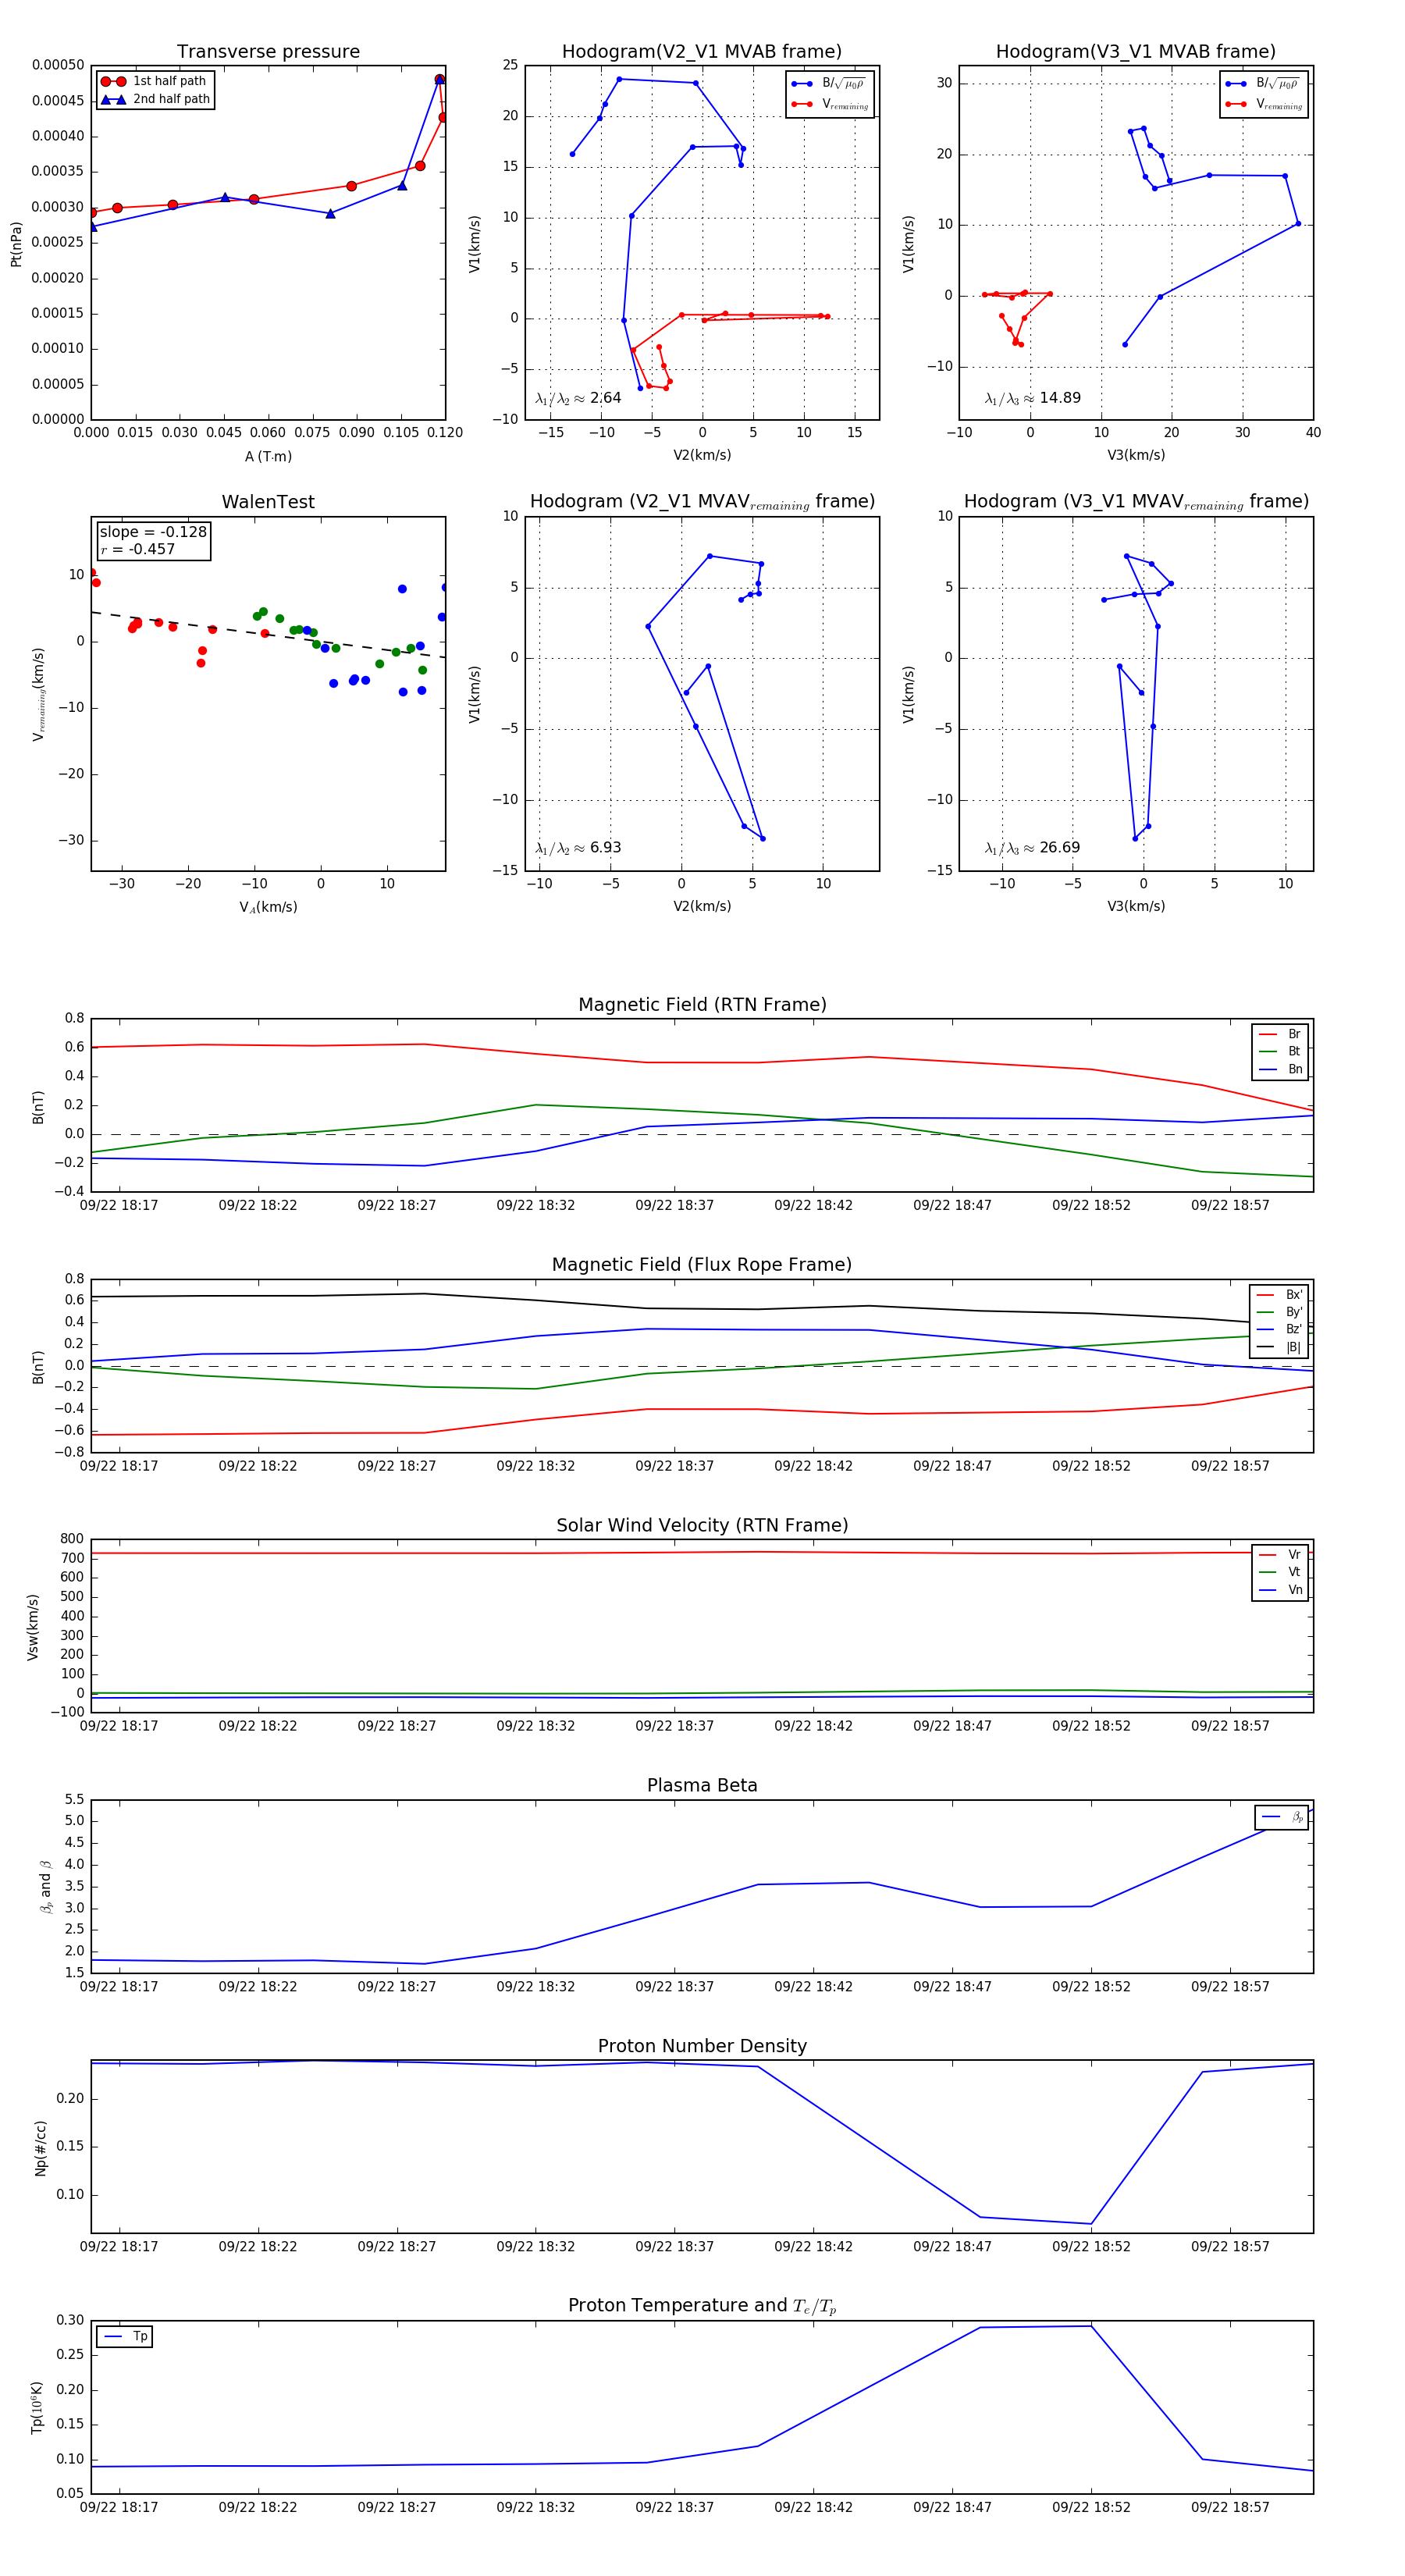Click the 'Hodogram(V3_V1 MVAB frame)' title

point(1136,52)
